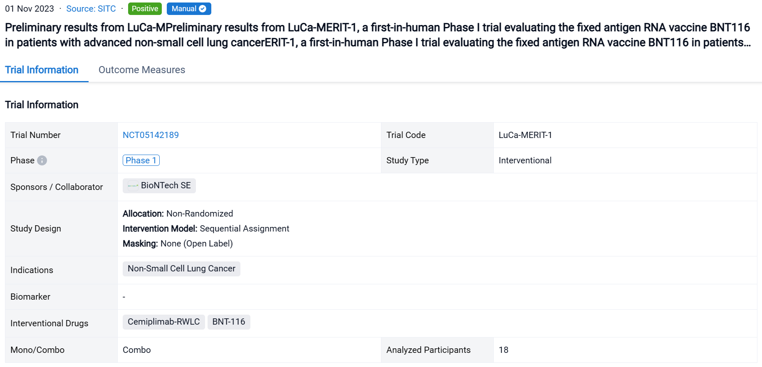Select the Trial Information tab
Image resolution: width=762 pixels, height=367 pixels.
pos(42,70)
